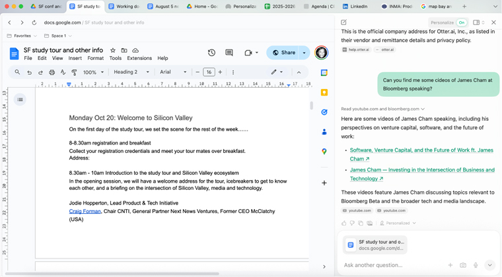The width and height of the screenshot is (502, 277).
Task: Open the Arial font dropdown
Action: (173, 72)
